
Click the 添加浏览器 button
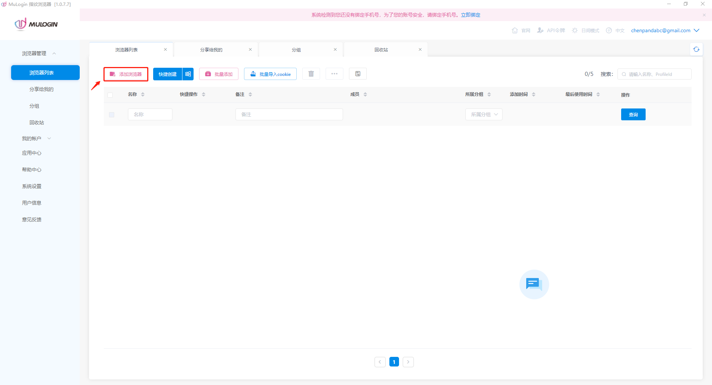click(126, 74)
